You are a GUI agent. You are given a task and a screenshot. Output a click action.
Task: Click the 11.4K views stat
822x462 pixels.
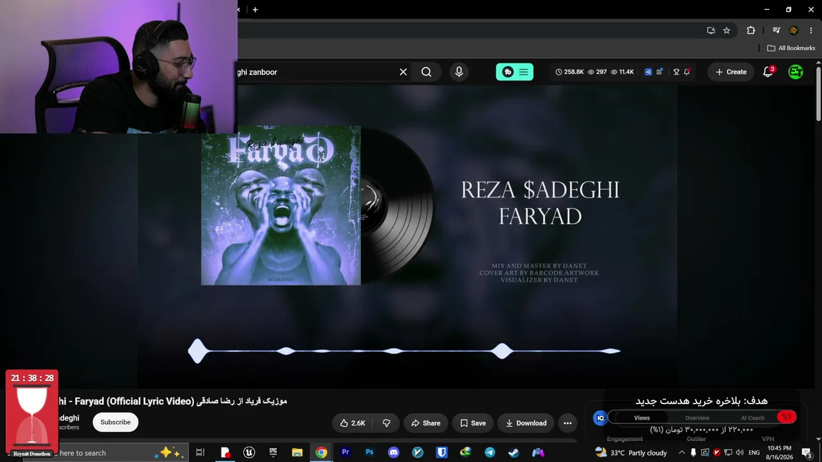(x=622, y=72)
